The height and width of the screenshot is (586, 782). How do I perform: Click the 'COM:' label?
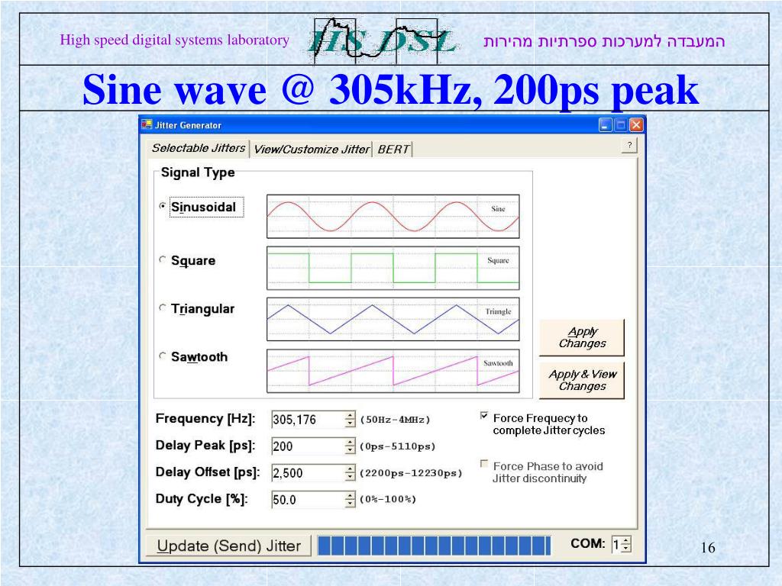pyautogui.click(x=587, y=543)
